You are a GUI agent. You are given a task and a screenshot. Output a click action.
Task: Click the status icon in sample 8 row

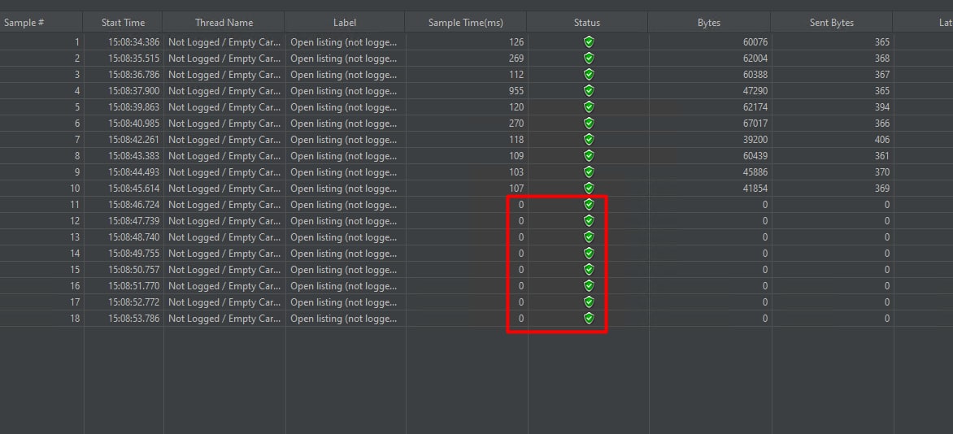[x=589, y=155]
